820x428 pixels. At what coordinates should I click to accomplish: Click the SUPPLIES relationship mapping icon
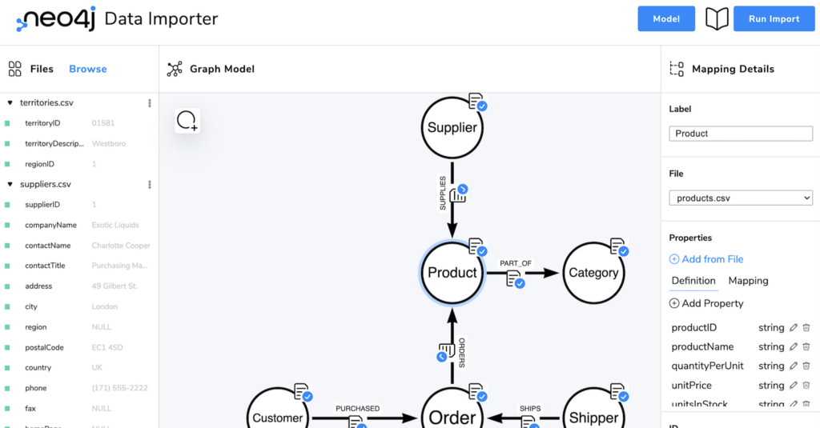(x=458, y=194)
